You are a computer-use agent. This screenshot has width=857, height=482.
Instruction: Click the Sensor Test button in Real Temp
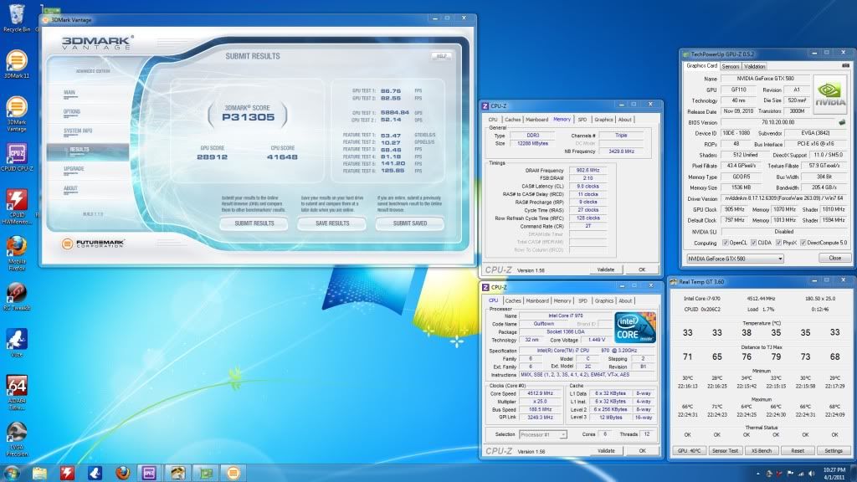[x=725, y=451]
